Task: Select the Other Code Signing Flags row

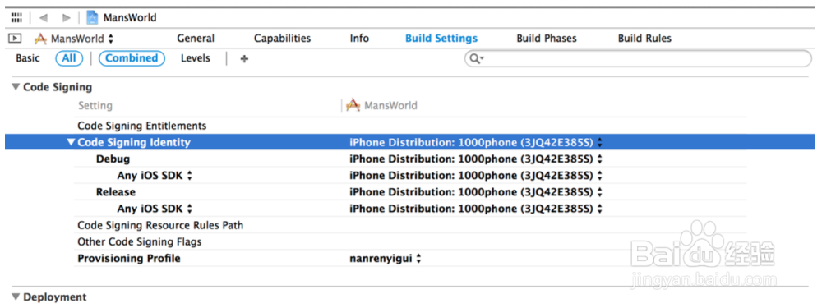Action: [x=410, y=242]
